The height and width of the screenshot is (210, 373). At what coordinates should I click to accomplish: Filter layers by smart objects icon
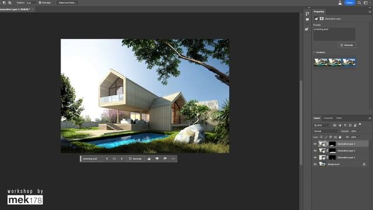tap(355, 125)
